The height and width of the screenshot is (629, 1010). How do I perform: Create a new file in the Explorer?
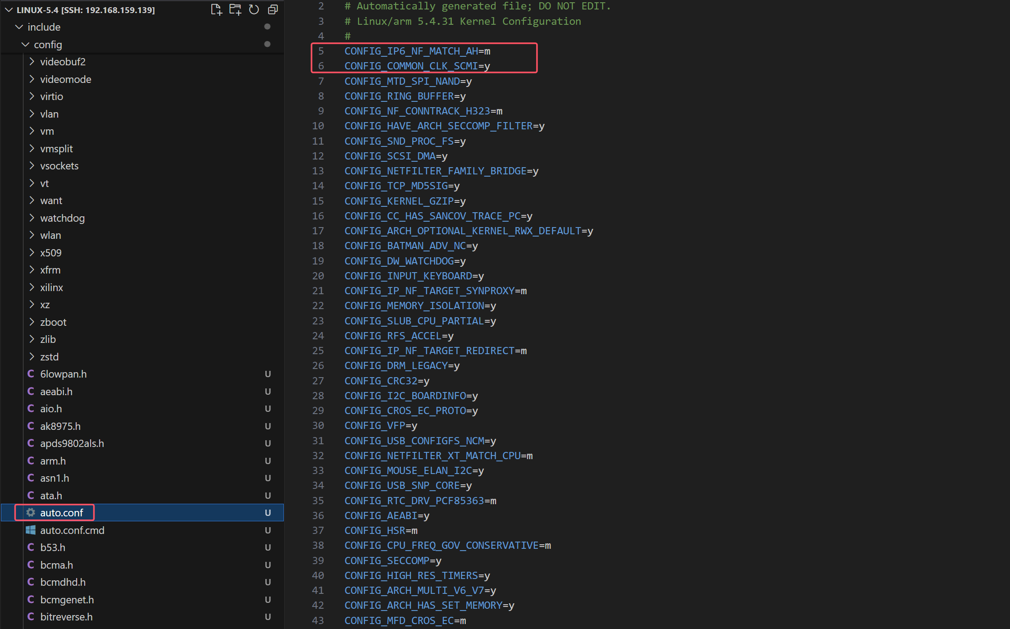coord(216,9)
